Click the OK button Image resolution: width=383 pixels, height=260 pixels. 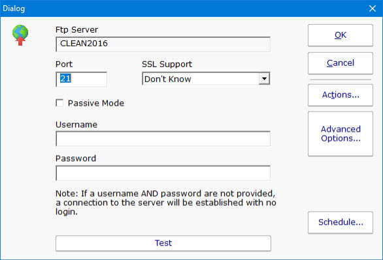click(x=341, y=35)
